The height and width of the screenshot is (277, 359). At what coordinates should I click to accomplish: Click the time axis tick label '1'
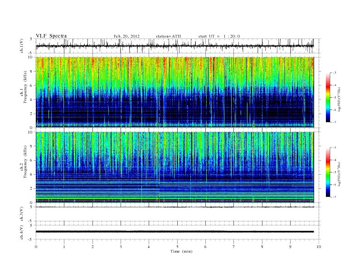64,247
